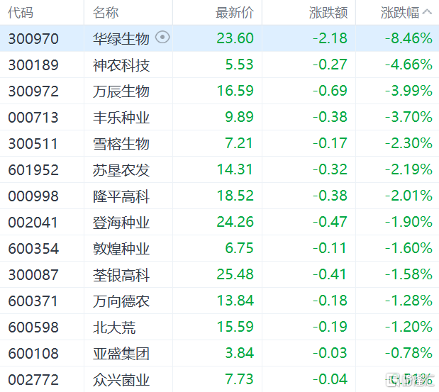Select stock code 300970

coord(33,38)
